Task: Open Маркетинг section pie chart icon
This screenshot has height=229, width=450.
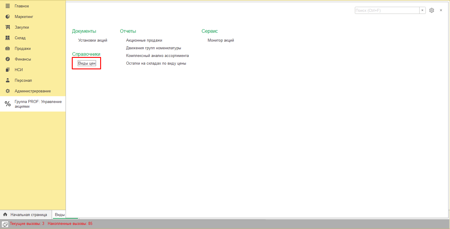Action: [x=8, y=17]
